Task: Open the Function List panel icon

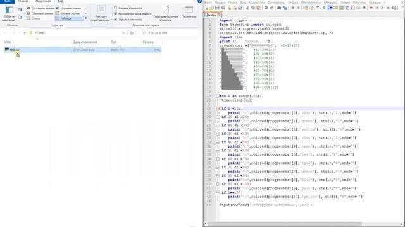Action: pos(352,8)
